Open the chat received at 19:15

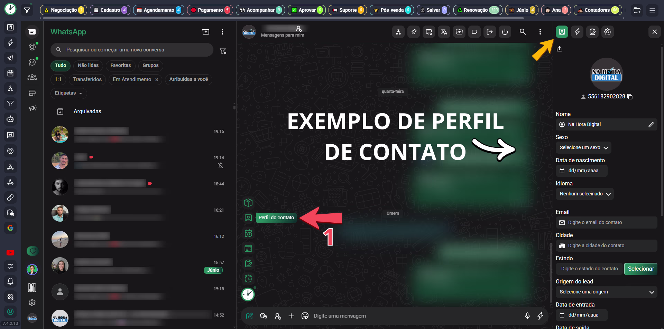[139, 135]
